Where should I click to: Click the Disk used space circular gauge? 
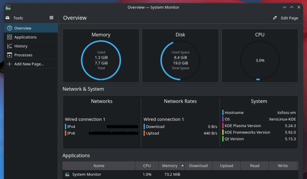coord(180,60)
